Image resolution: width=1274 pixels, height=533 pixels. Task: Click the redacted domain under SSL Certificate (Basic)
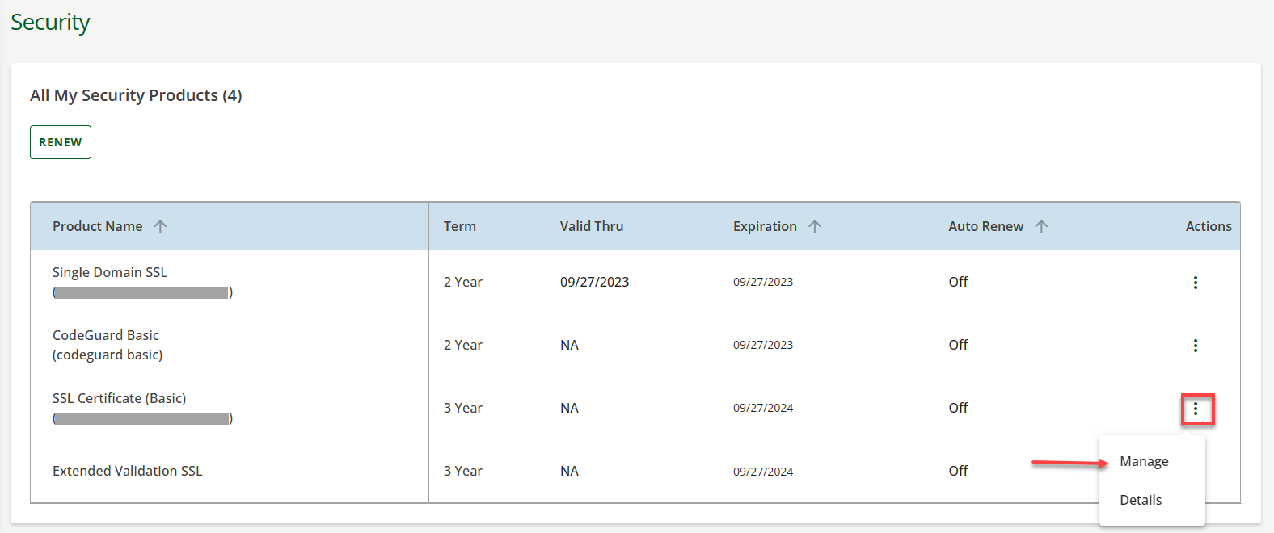click(141, 418)
